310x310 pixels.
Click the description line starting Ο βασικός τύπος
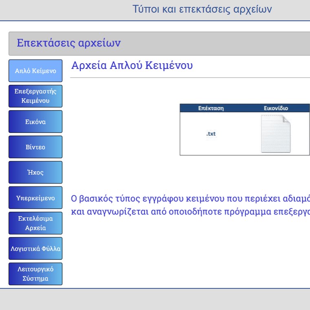click(x=190, y=199)
